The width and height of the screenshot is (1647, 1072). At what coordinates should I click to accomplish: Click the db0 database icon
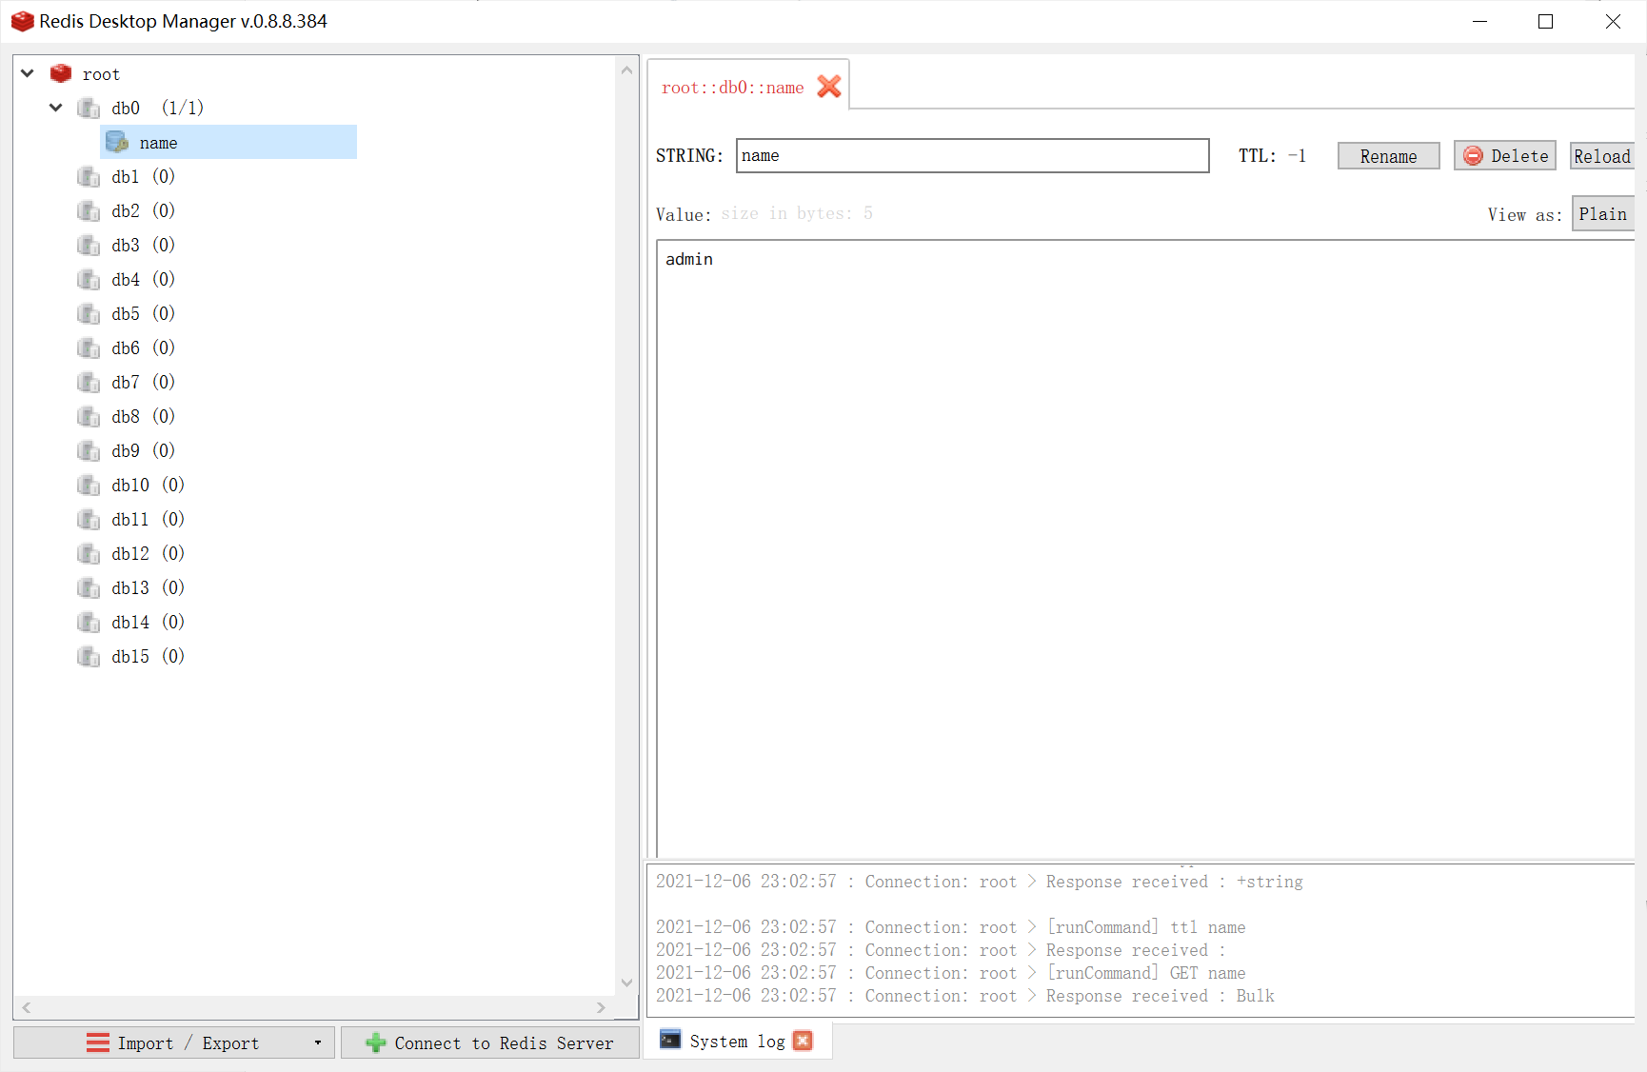coord(89,108)
